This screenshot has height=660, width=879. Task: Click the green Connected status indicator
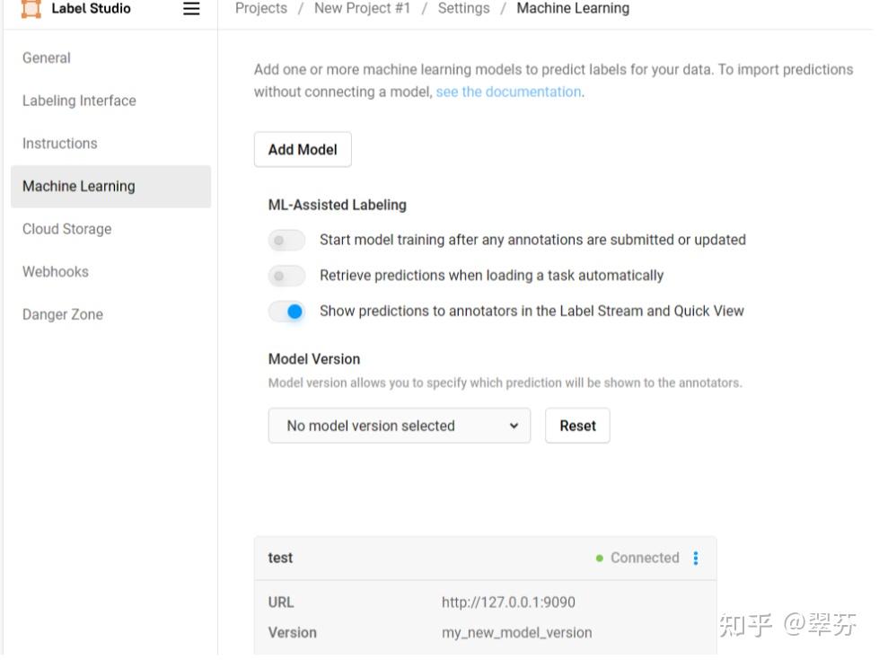coord(599,559)
